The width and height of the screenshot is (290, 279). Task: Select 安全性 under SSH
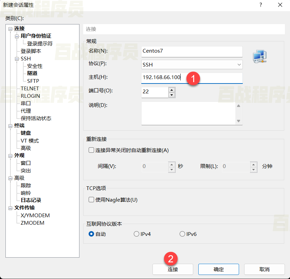click(35, 66)
